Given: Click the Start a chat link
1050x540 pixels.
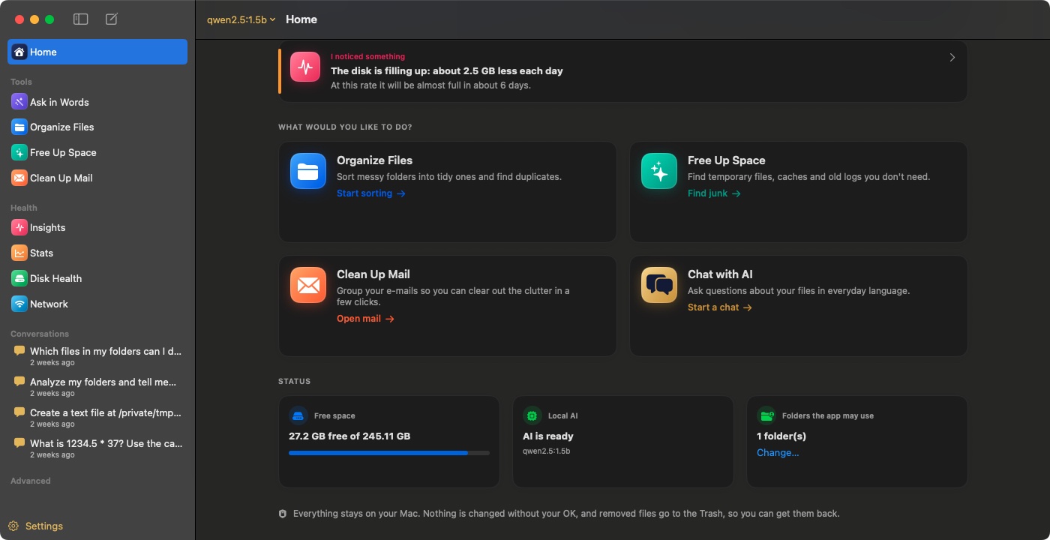Looking at the screenshot, I should (x=719, y=307).
